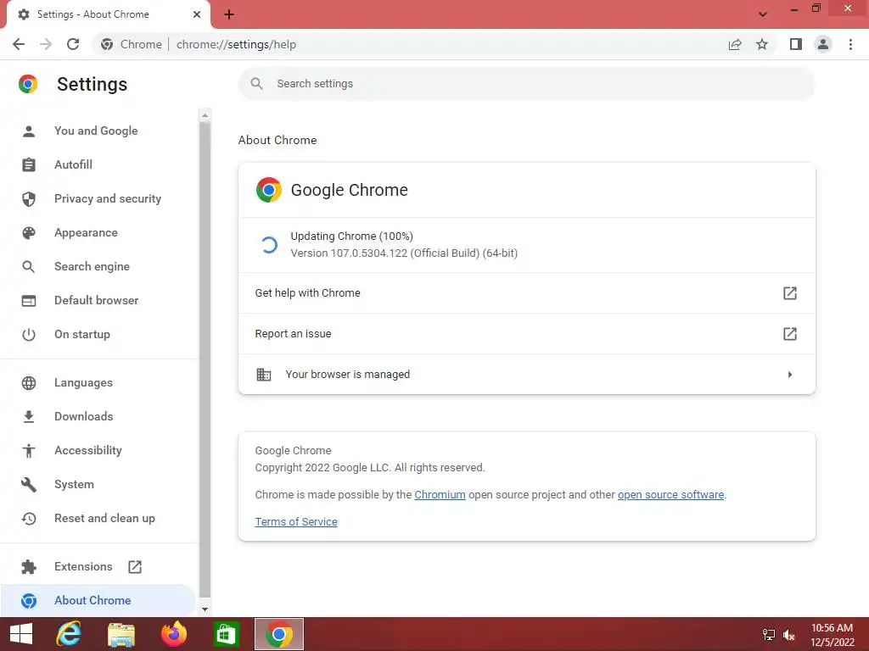Viewport: 869px width, 651px height.
Task: Click the System wrench icon
Action: coord(29,484)
